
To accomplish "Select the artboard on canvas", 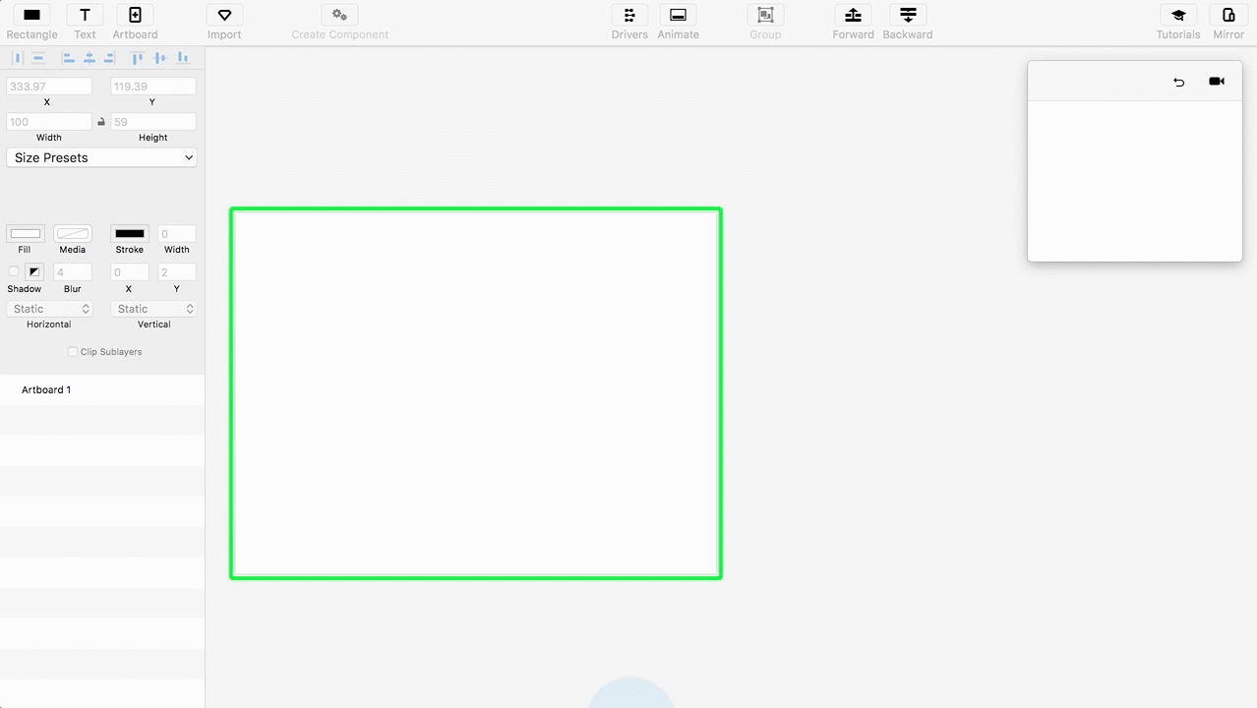I will click(x=476, y=393).
